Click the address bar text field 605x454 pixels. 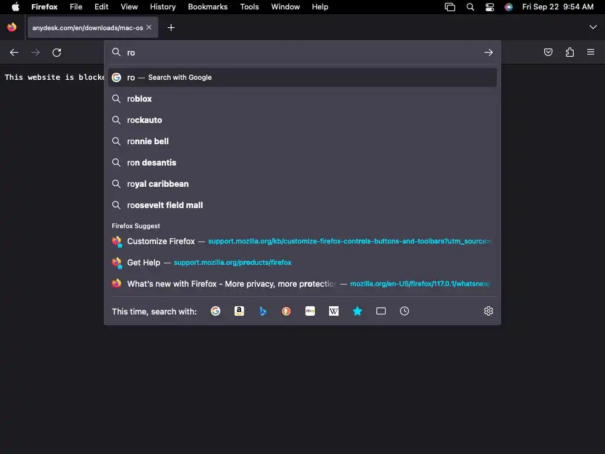[302, 53]
